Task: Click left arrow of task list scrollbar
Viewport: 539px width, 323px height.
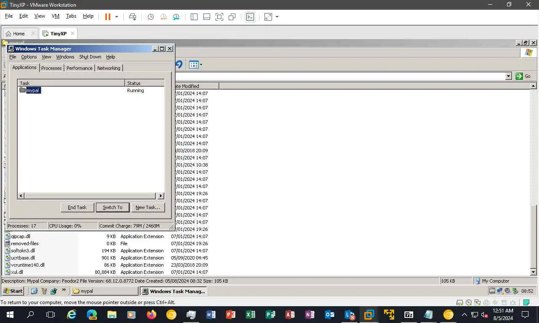Action: tap(21, 196)
